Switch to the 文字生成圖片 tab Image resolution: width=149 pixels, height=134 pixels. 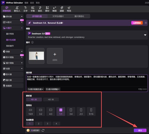58,16
